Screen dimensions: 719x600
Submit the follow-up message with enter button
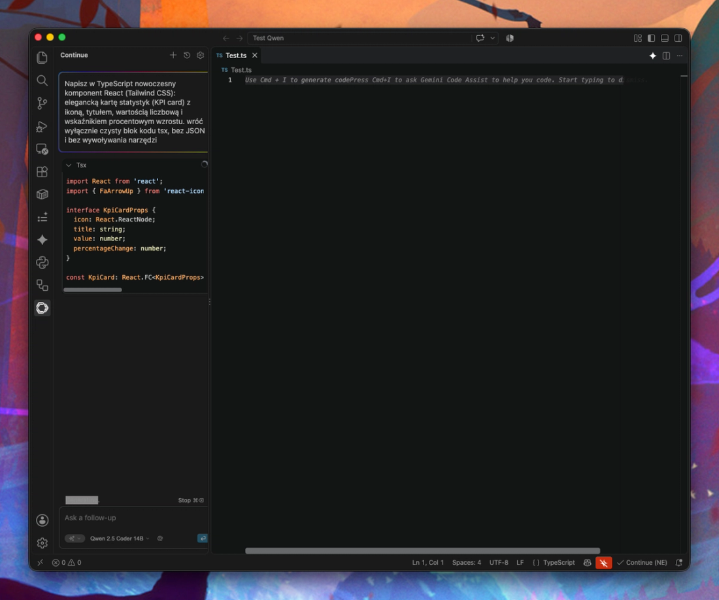pos(202,538)
